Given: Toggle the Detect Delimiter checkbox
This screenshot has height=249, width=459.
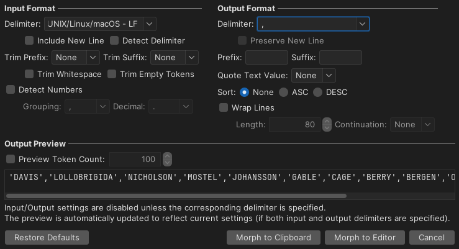Looking at the screenshot, I should coord(115,40).
